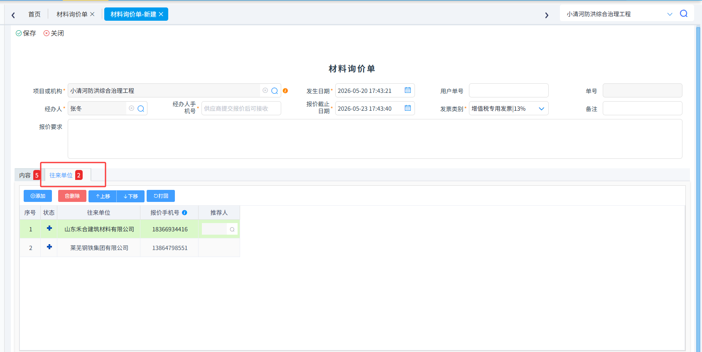This screenshot has height=352, width=702.
Task: Close the 材料询价单-新建 tab
Action: coord(161,14)
